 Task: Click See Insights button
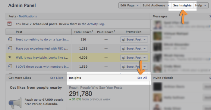[x=182, y=5]
